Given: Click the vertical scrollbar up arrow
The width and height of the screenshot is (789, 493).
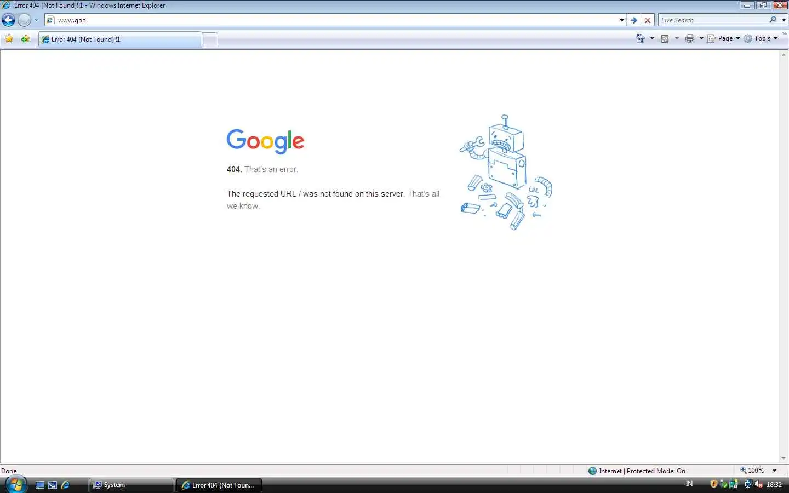Looking at the screenshot, I should (x=784, y=54).
